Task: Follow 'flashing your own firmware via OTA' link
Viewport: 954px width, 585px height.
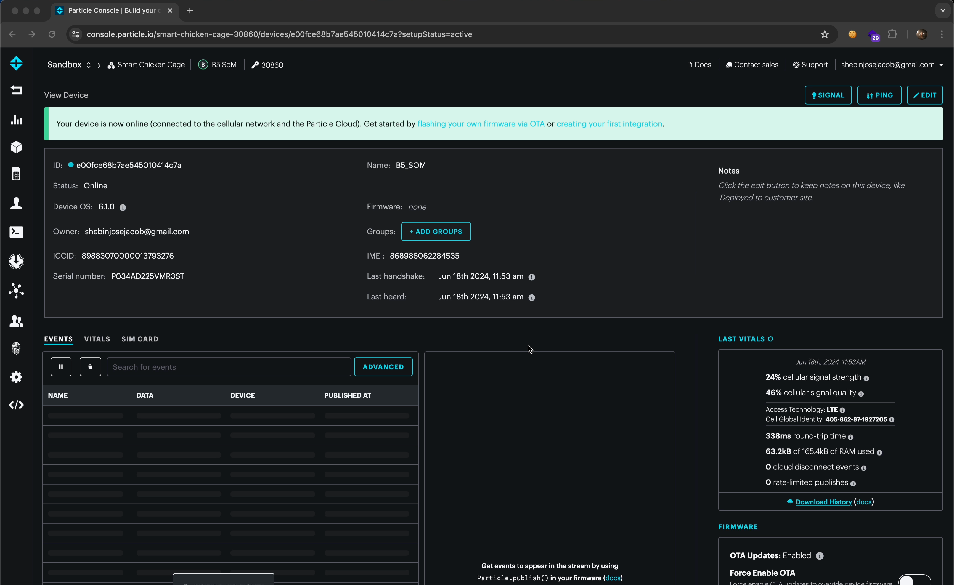Action: [x=481, y=124]
